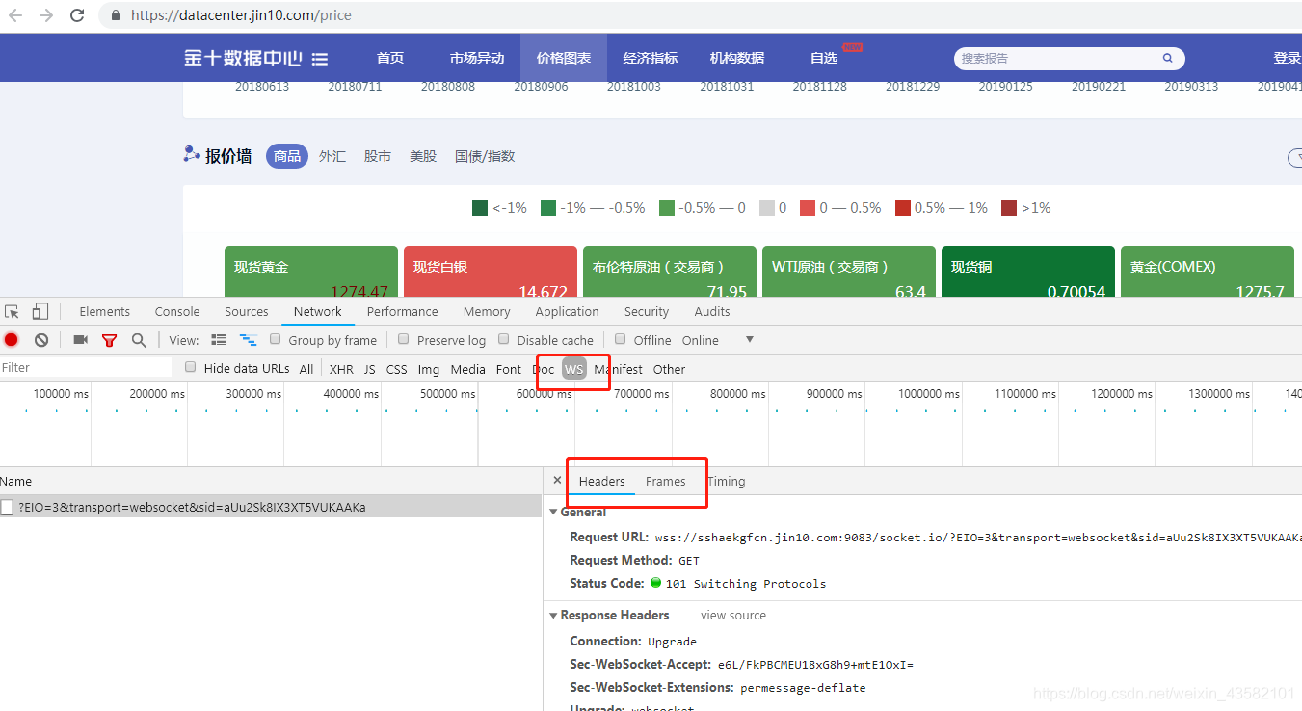Check Hide data URLs
Image resolution: width=1302 pixels, height=711 pixels.
(191, 367)
